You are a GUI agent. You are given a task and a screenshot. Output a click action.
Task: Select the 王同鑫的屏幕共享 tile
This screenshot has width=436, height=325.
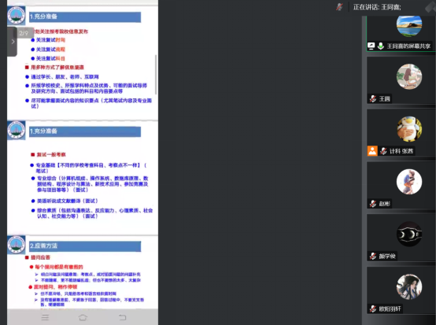click(401, 33)
